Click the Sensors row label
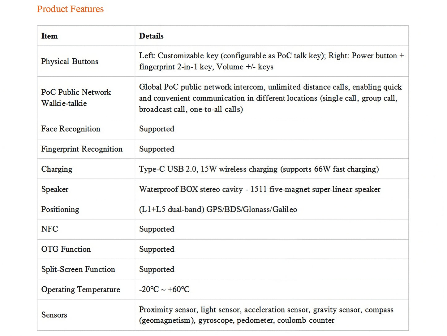Screen dimensions: 447x336 [54, 315]
